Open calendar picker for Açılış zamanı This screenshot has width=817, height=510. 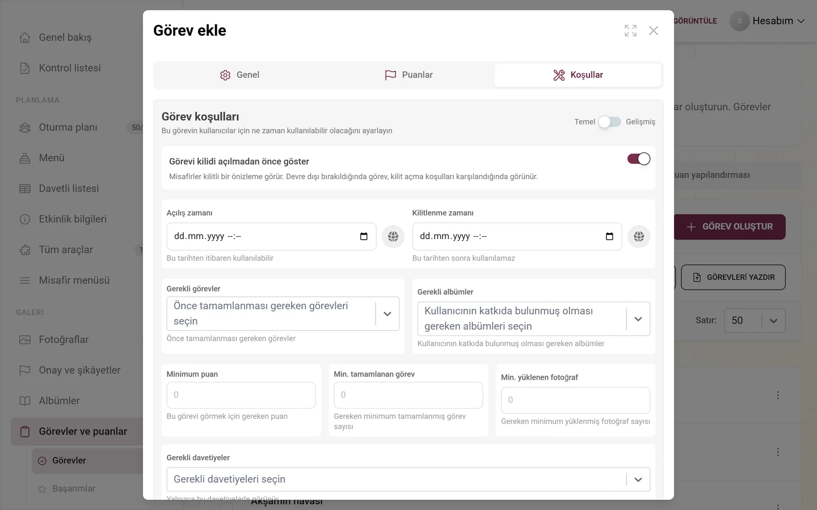point(364,236)
